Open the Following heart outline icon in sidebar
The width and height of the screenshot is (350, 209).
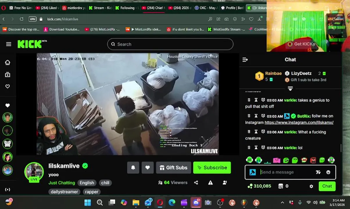tap(8, 86)
